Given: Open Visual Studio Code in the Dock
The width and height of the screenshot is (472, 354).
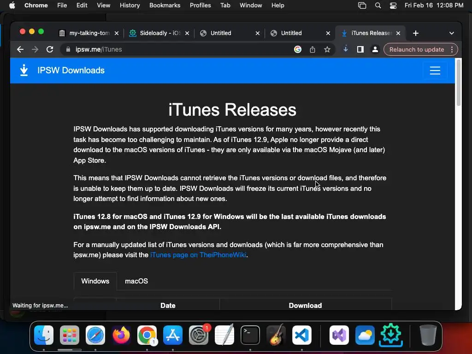Looking at the screenshot, I should 301,335.
